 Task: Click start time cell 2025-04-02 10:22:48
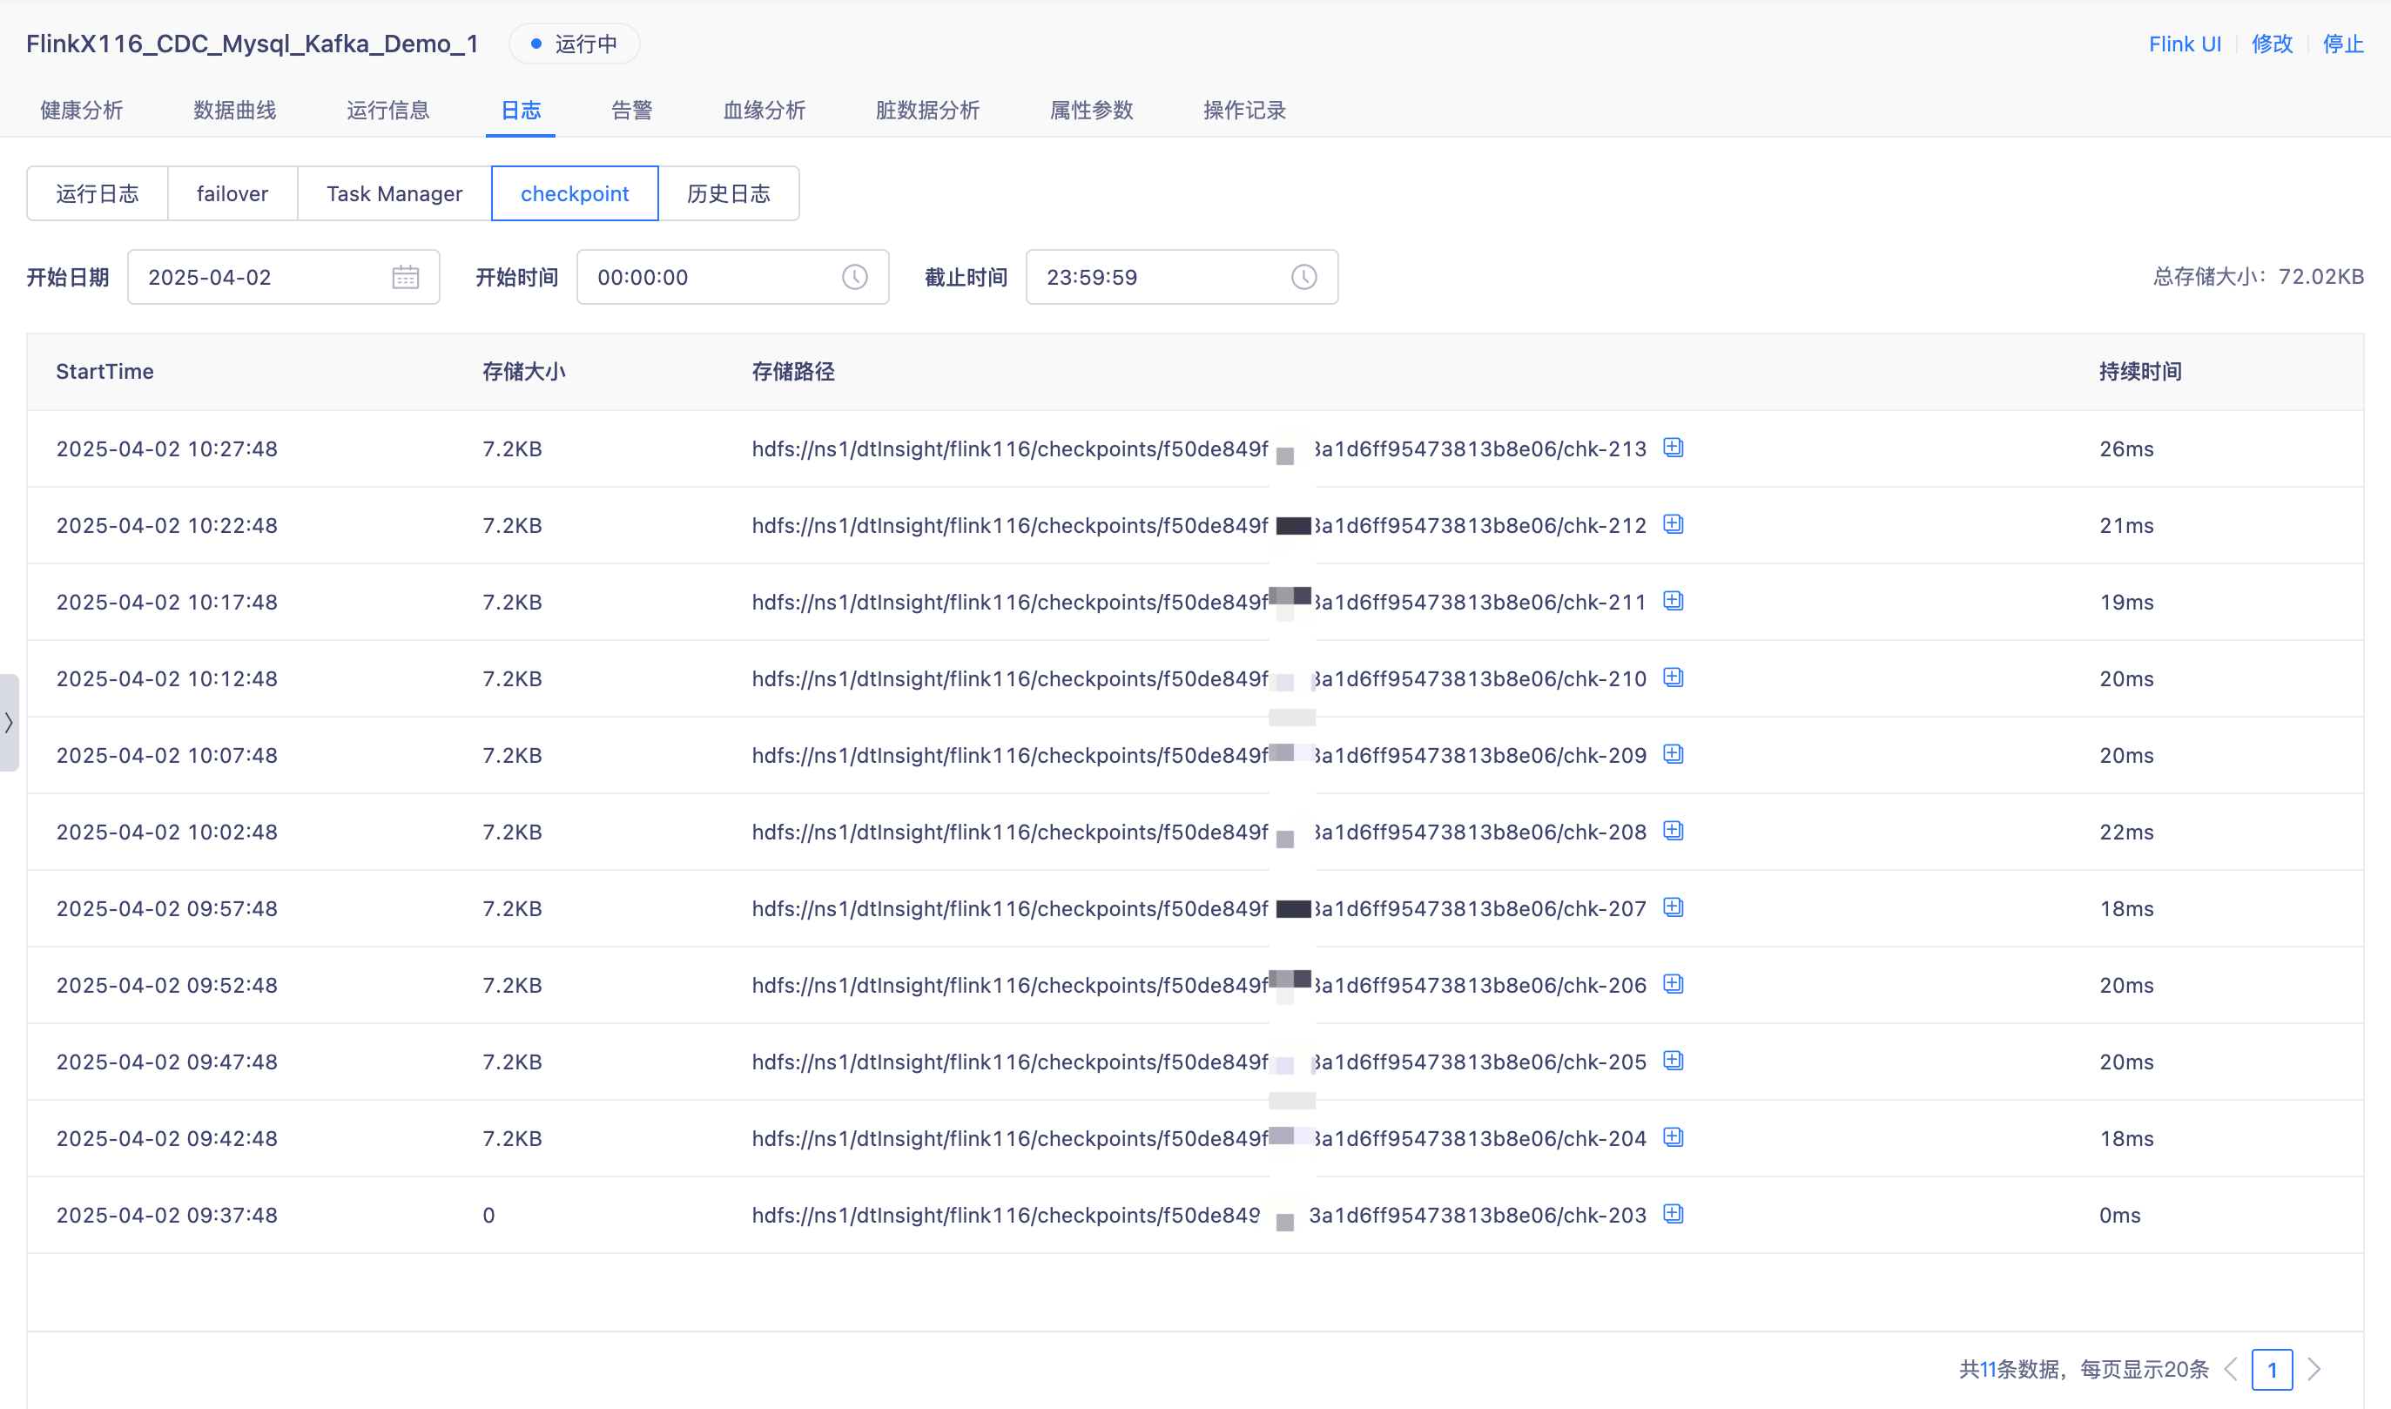[x=167, y=525]
